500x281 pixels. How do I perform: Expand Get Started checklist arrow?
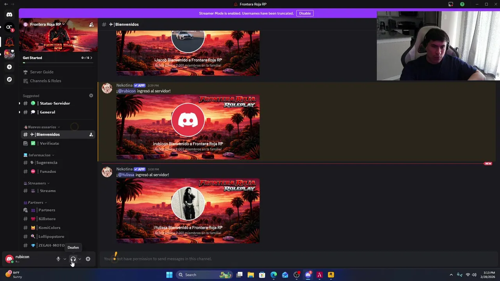pos(91,58)
